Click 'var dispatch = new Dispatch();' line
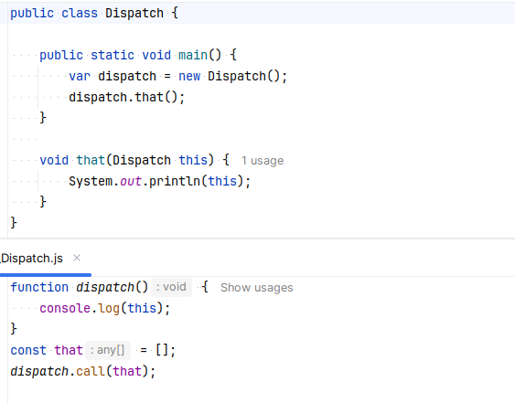This screenshot has width=515, height=403. click(x=178, y=76)
